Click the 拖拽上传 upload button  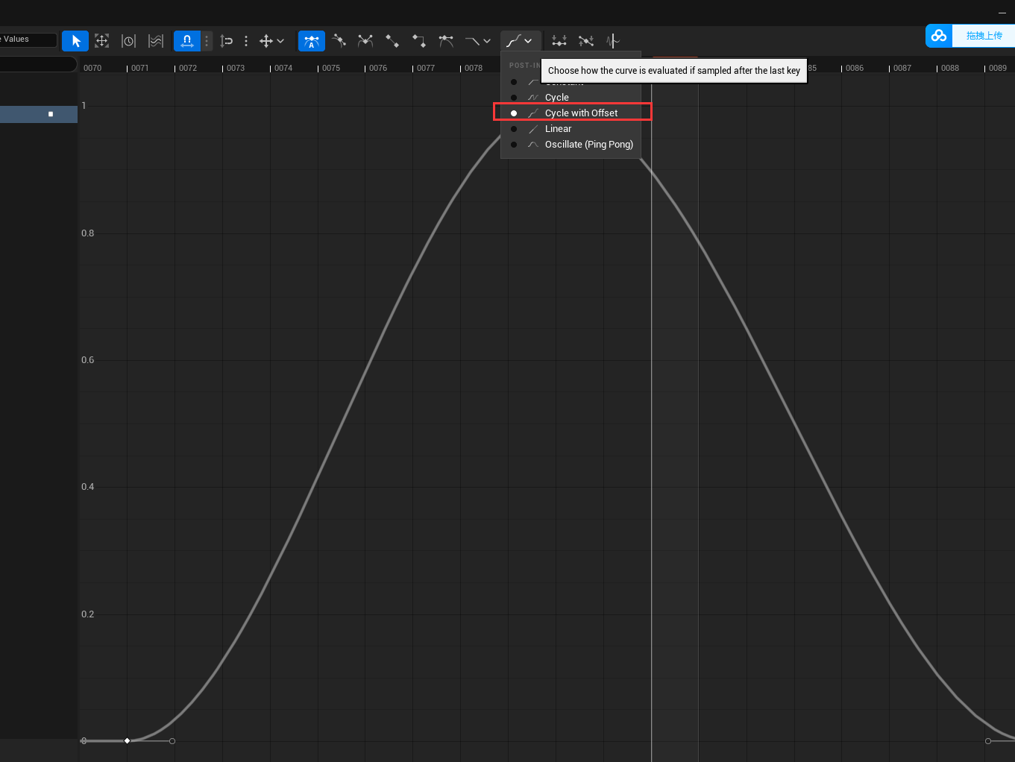[984, 36]
